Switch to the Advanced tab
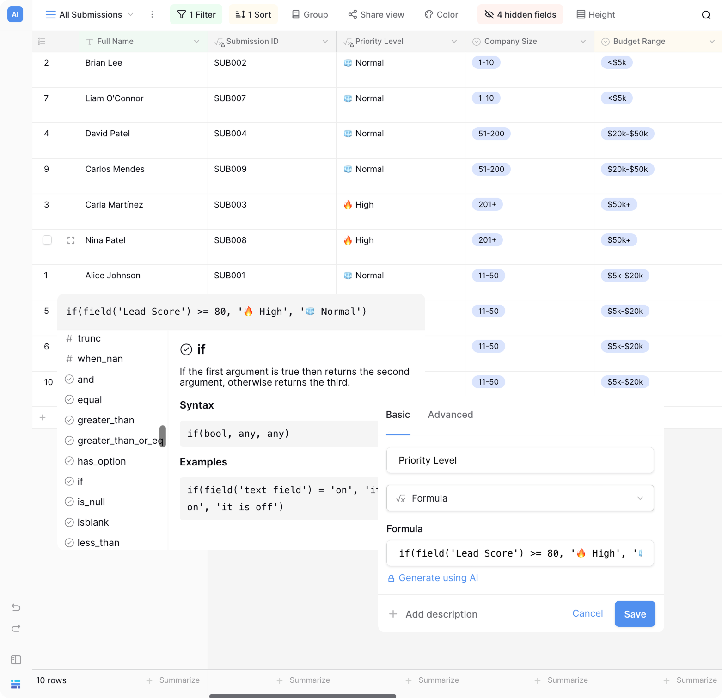Viewport: 722px width, 698px height. click(450, 415)
